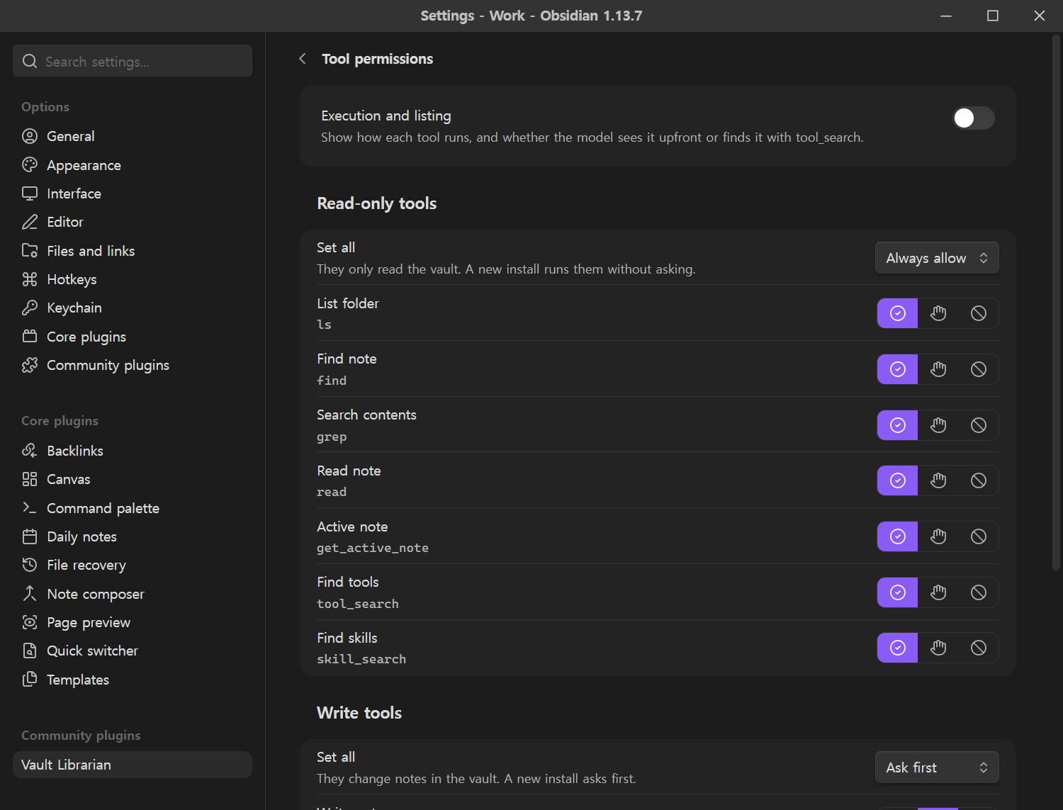Screen dimensions: 1063x810
Task: Always allow the Find tools tool_search
Action: click(x=898, y=592)
